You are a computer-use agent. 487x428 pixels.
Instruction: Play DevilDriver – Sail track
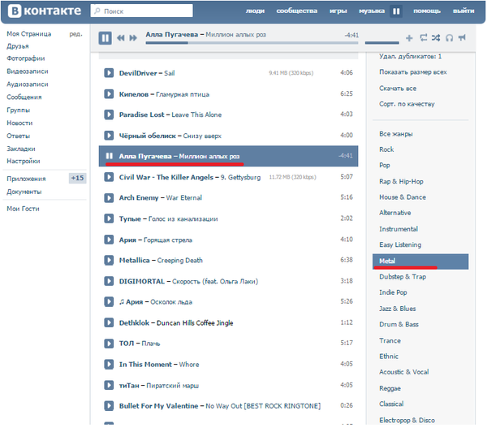click(109, 73)
